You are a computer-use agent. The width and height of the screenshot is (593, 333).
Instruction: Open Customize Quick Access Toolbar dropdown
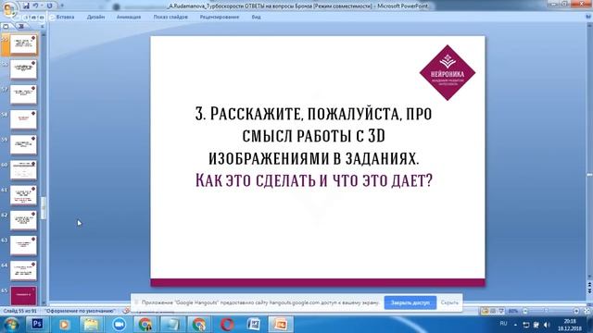[x=62, y=6]
